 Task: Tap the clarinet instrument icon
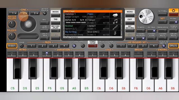click(115, 27)
